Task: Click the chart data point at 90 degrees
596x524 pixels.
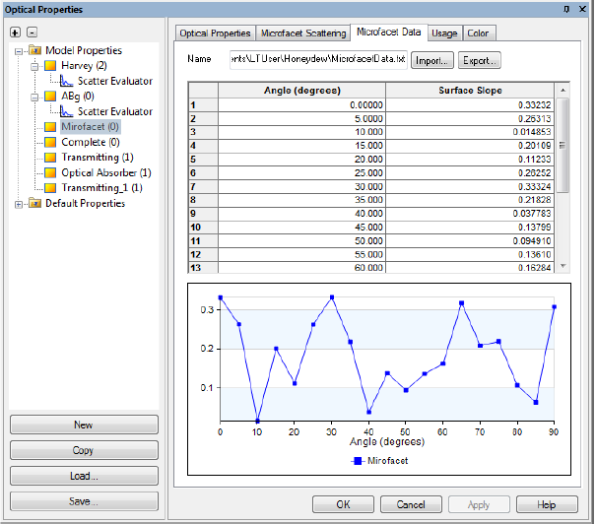Action: [x=555, y=306]
